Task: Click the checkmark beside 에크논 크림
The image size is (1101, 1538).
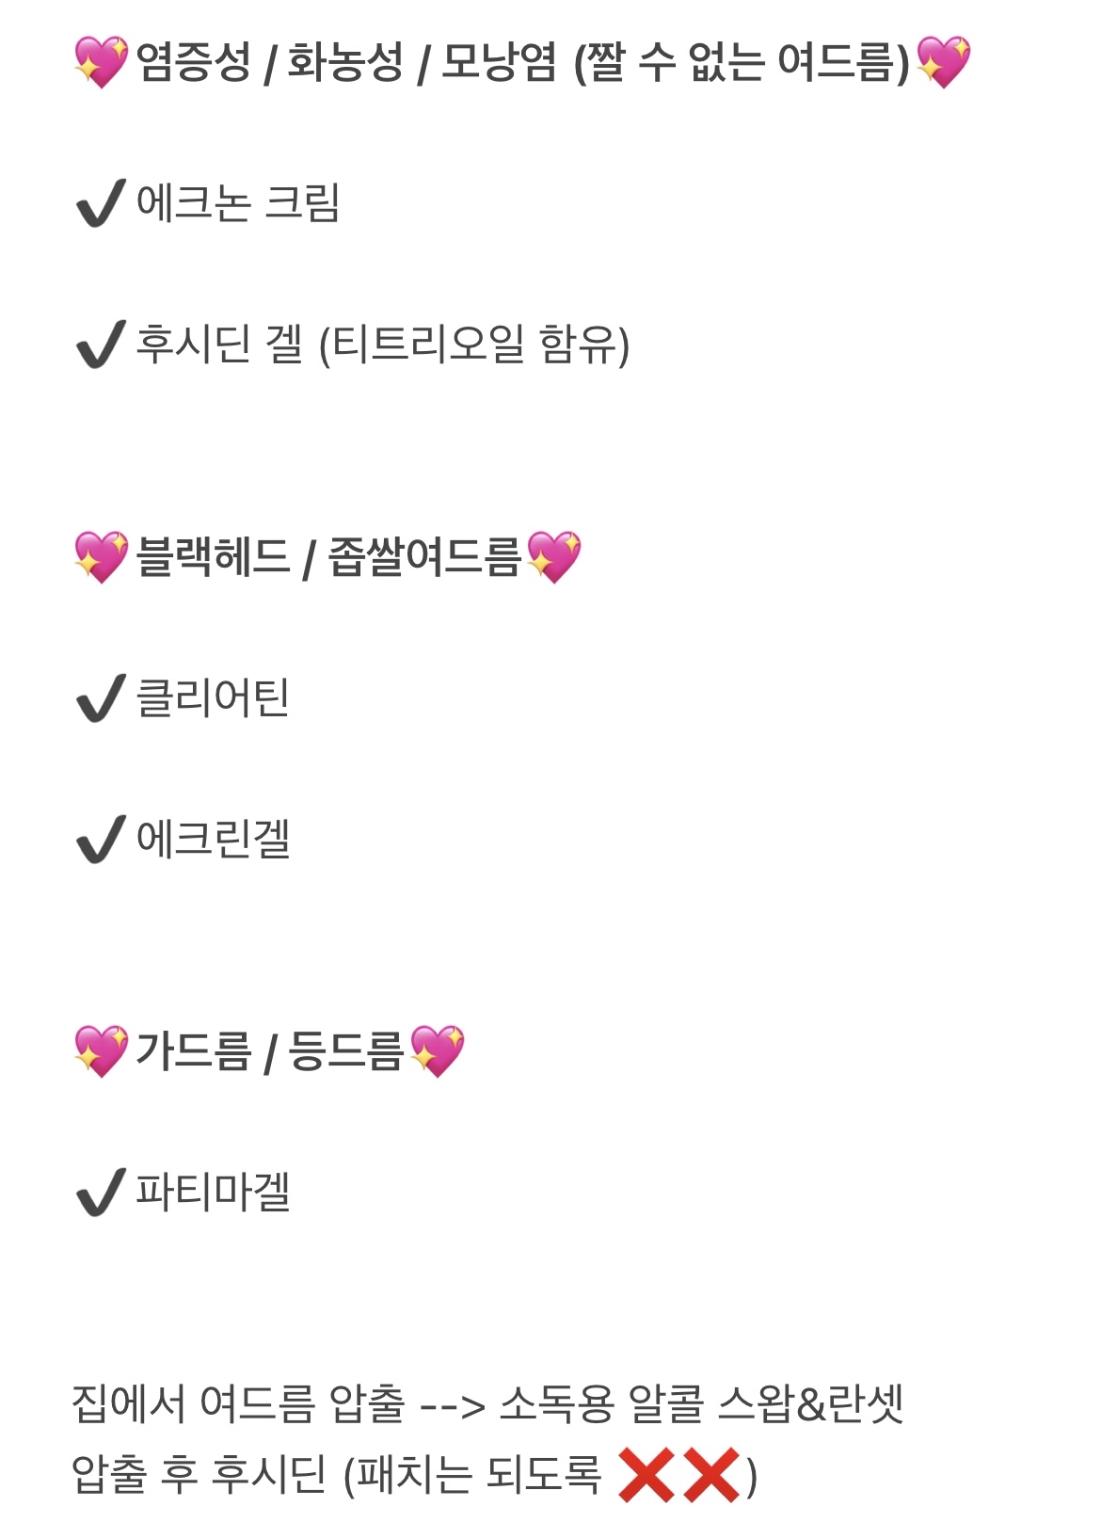Action: tap(101, 203)
